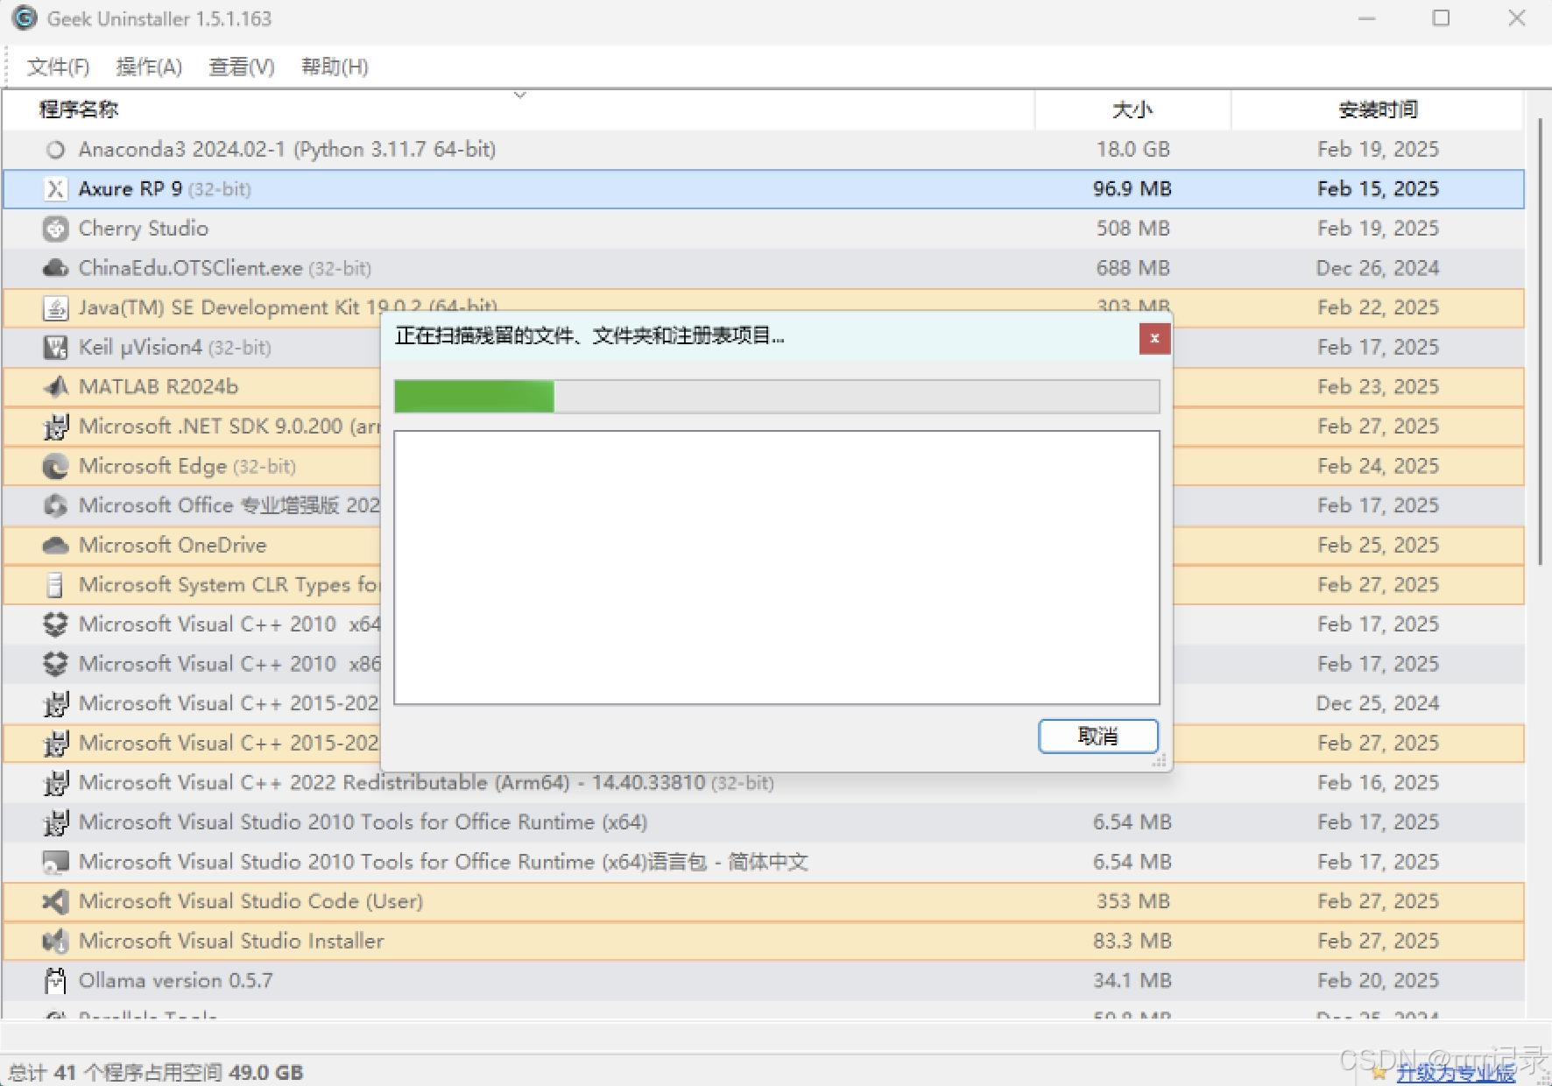This screenshot has height=1086, width=1552.
Task: Select the ChinaEdu.OTSClient.exe row
Action: pyautogui.click(x=763, y=268)
